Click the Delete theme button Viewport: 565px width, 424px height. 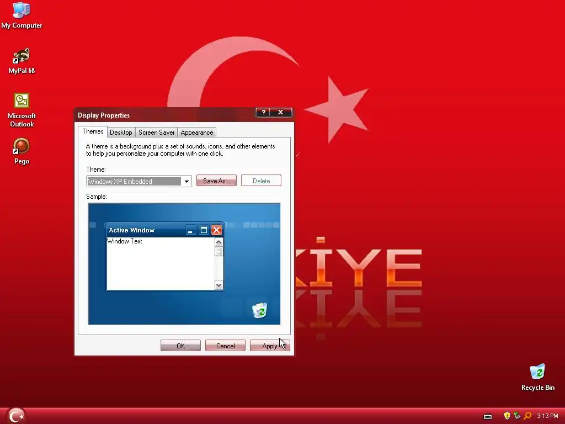point(261,181)
